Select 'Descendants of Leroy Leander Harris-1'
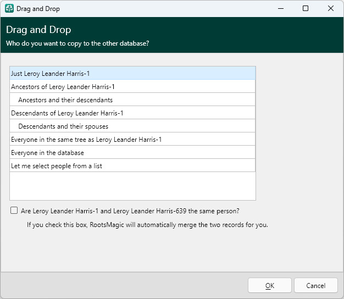Image resolution: width=344 pixels, height=299 pixels. [x=132, y=113]
